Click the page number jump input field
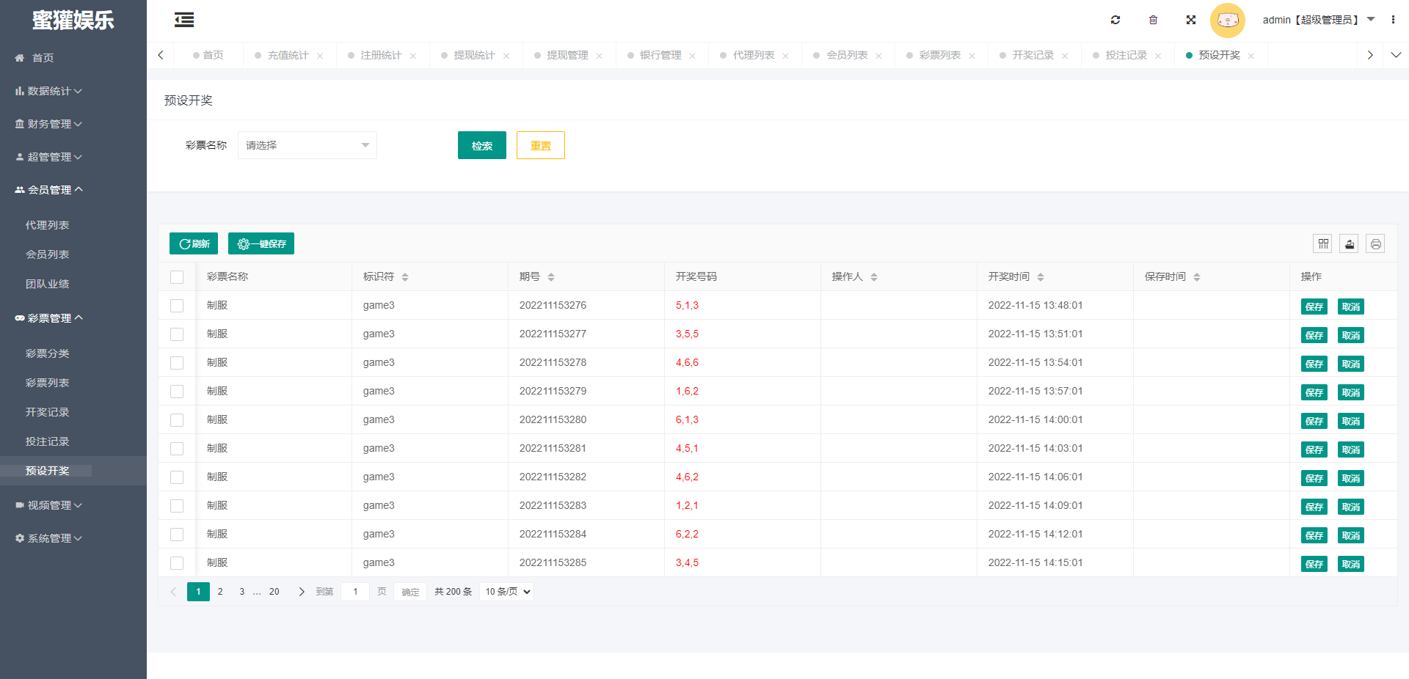Image resolution: width=1409 pixels, height=679 pixels. click(355, 592)
